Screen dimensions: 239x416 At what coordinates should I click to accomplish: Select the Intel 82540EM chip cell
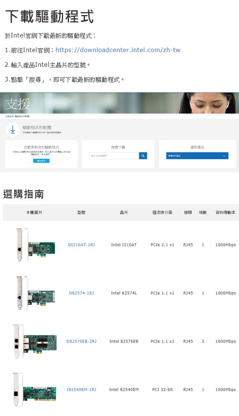pos(124,390)
